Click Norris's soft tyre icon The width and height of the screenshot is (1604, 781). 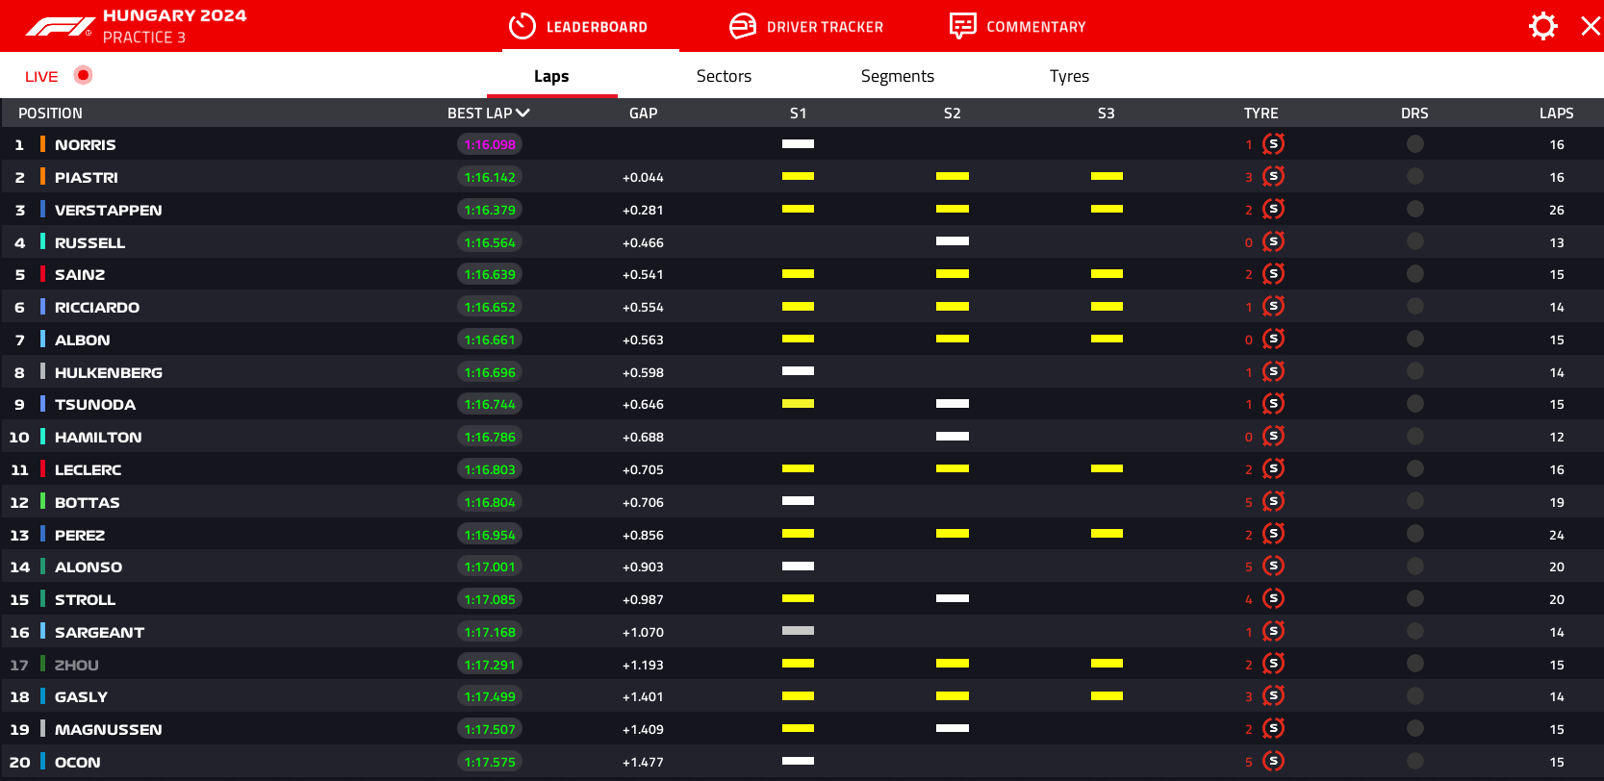click(1274, 144)
